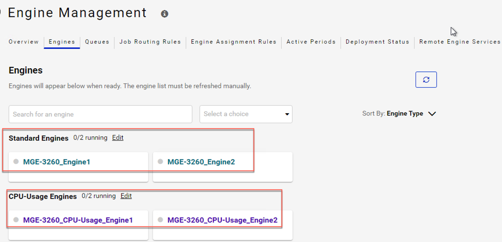502x242 pixels.
Task: Click the CPU-Usage Engines heading
Action: (43, 196)
